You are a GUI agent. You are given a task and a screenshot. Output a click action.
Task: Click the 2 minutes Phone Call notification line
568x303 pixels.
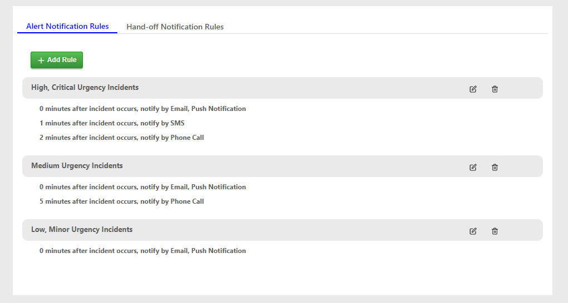[122, 138]
